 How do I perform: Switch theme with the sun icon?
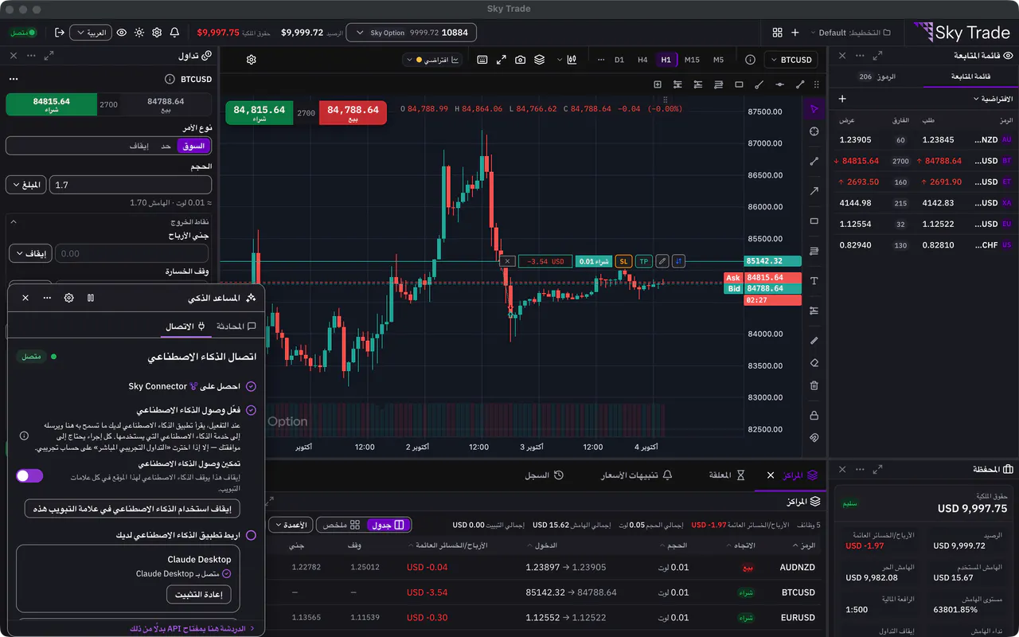tap(139, 33)
